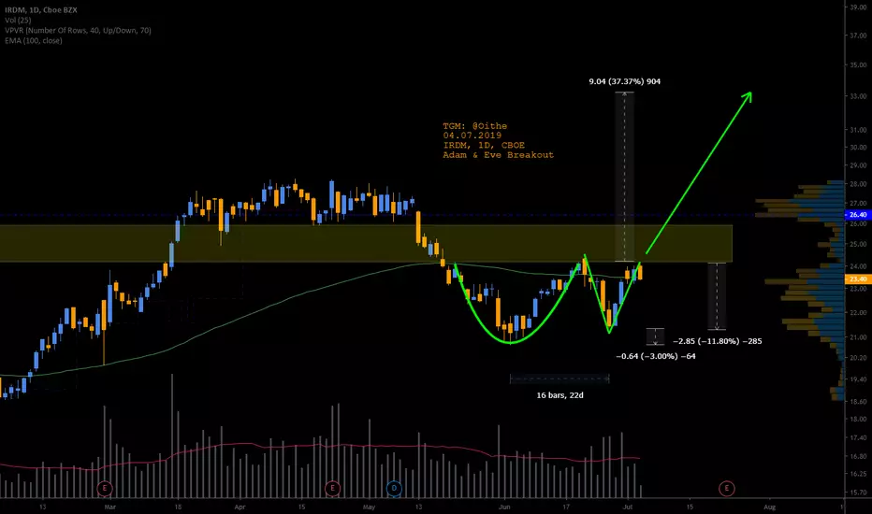Click the '−0.64 (−3.00%) −64' measurement label

click(656, 356)
